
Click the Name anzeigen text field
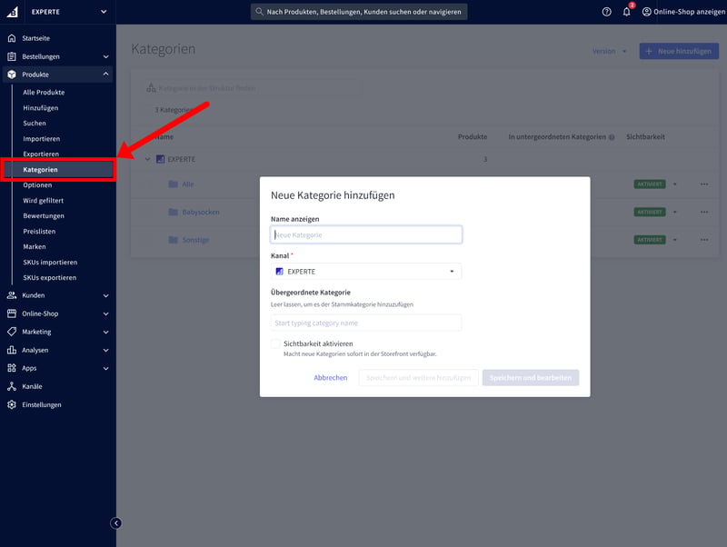tap(366, 234)
